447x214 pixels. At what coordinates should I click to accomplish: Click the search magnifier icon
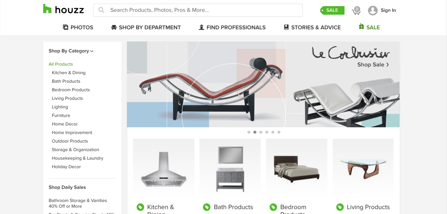tap(101, 10)
